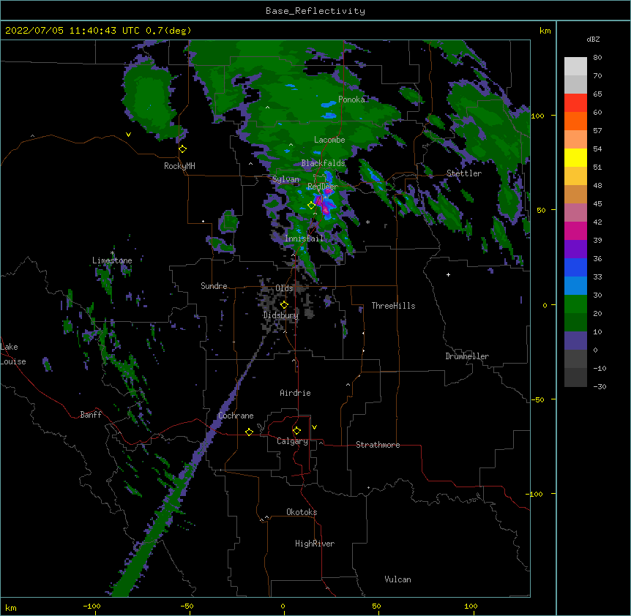Select the yellow diamond marker above Calgary label

(x=296, y=431)
